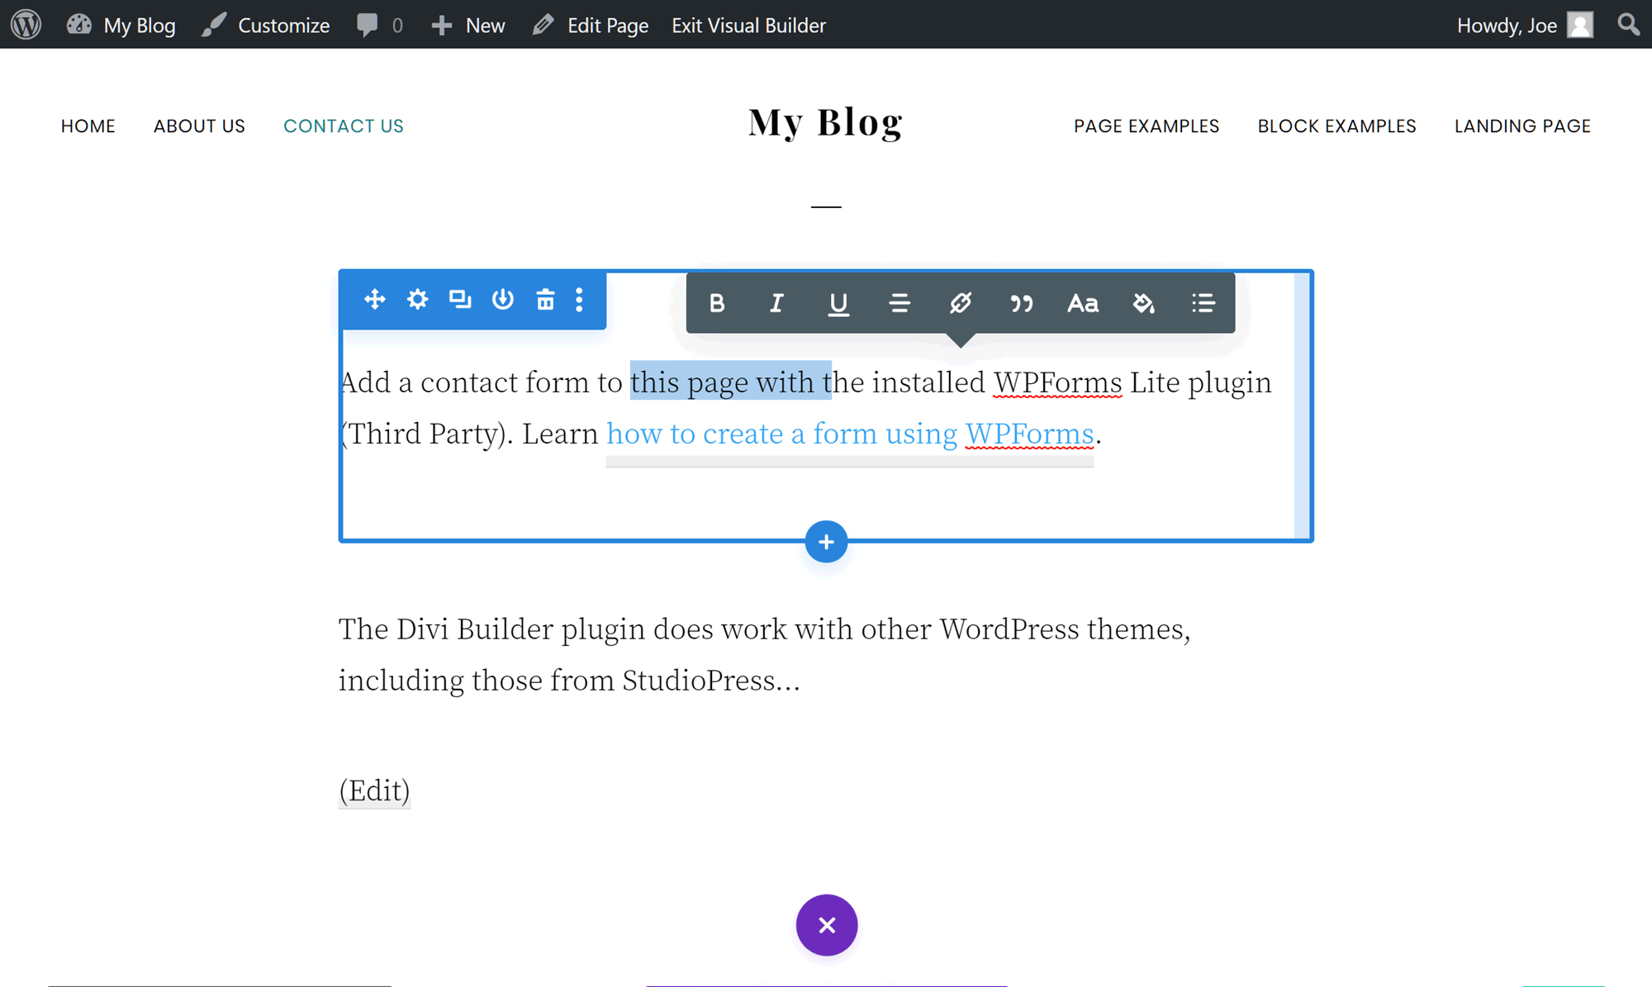Click the HOME navigation menu item

click(x=87, y=126)
